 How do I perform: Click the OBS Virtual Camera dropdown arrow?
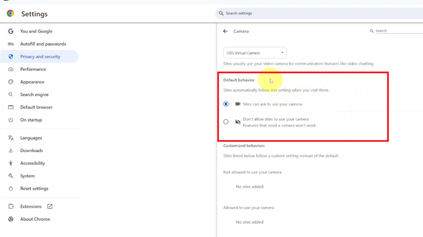[x=282, y=52]
